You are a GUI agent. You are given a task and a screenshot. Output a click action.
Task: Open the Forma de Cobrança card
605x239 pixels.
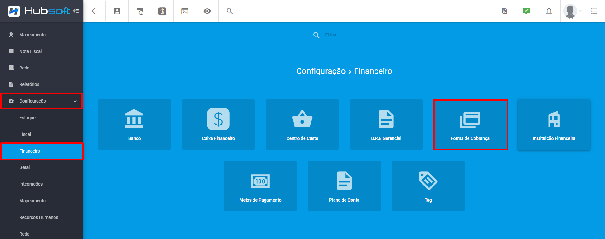coord(470,125)
